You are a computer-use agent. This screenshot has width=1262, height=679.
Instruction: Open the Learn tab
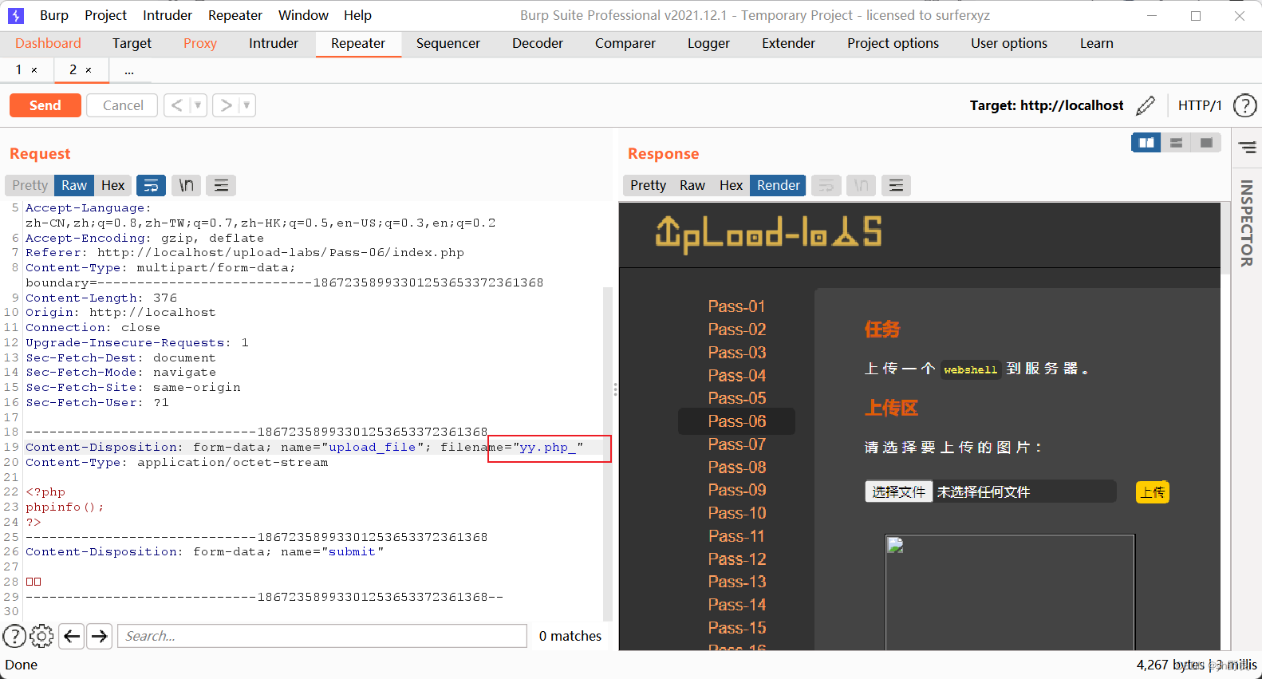tap(1096, 43)
